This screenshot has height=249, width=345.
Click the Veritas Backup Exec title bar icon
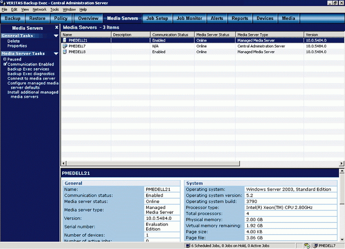click(3, 3)
